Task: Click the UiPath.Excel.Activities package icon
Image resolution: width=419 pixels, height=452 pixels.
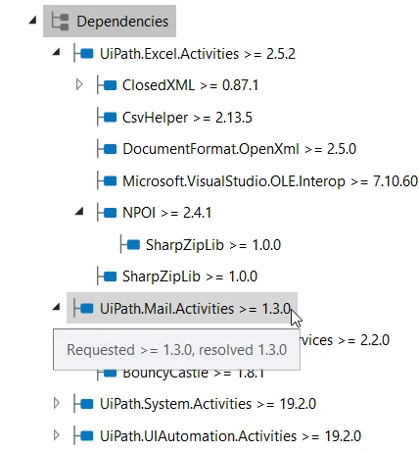Action: point(83,53)
